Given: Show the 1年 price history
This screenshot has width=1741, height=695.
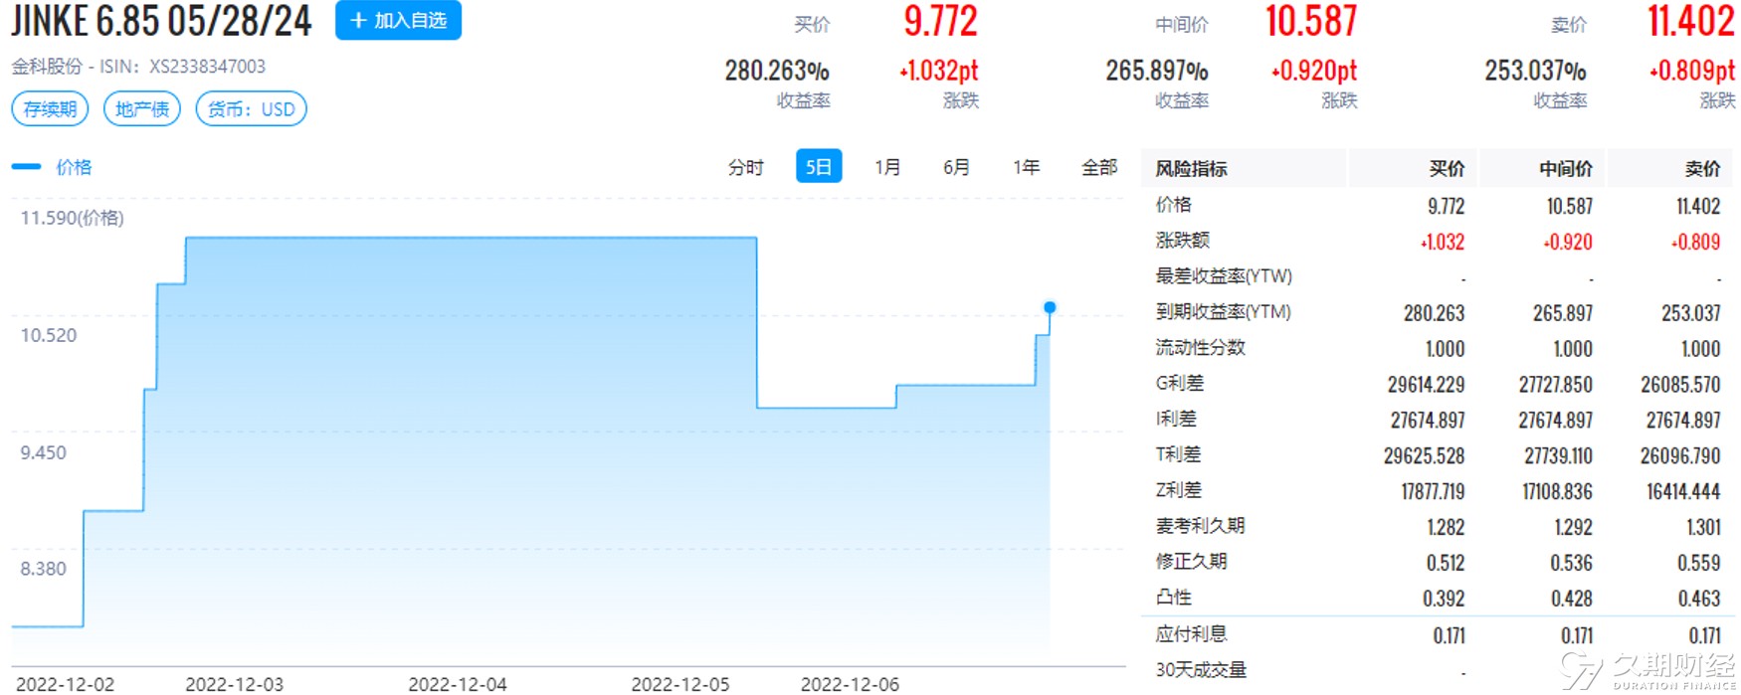Looking at the screenshot, I should coord(1026,167).
